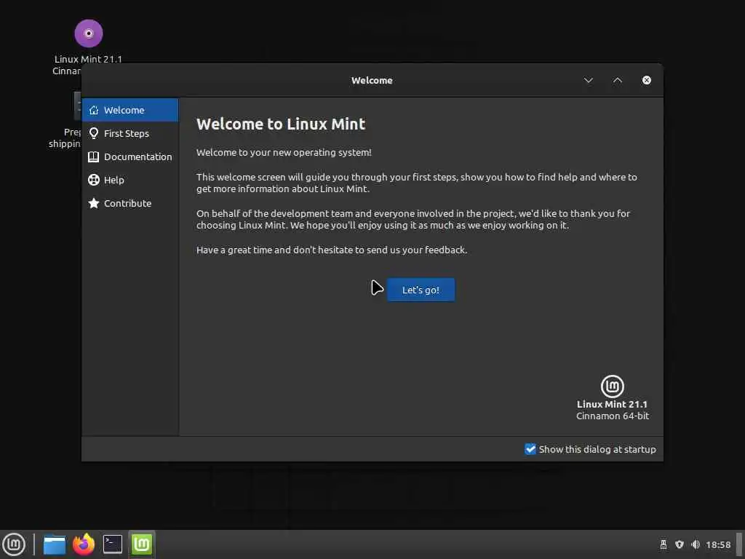Click the 'Cinnamon 64-bit' edition text
The image size is (745, 559).
tap(613, 416)
